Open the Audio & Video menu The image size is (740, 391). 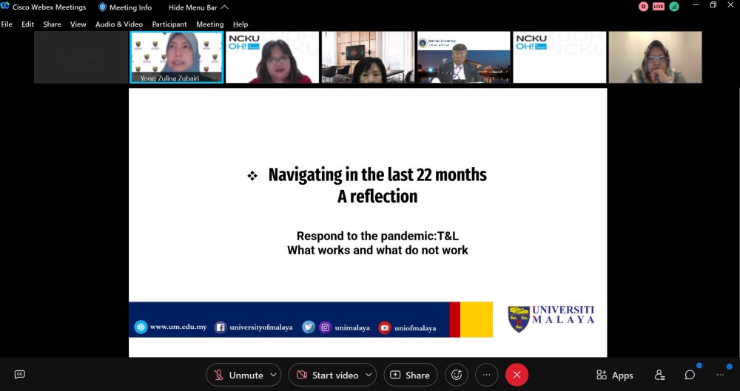[x=118, y=24]
